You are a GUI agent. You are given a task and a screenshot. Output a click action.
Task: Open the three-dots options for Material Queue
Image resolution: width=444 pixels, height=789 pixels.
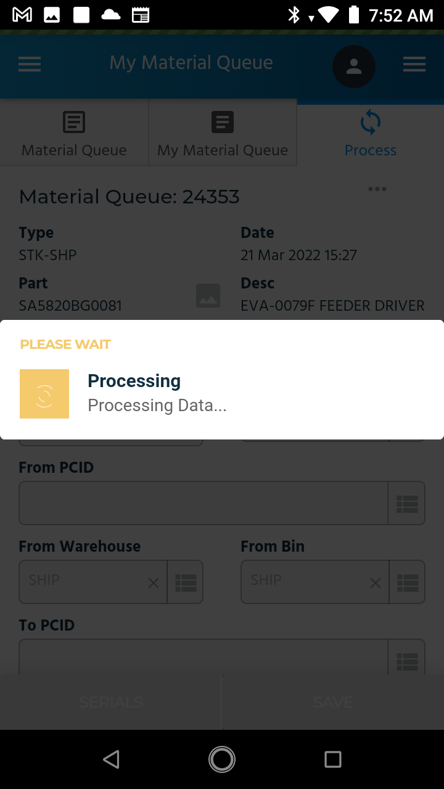click(377, 189)
